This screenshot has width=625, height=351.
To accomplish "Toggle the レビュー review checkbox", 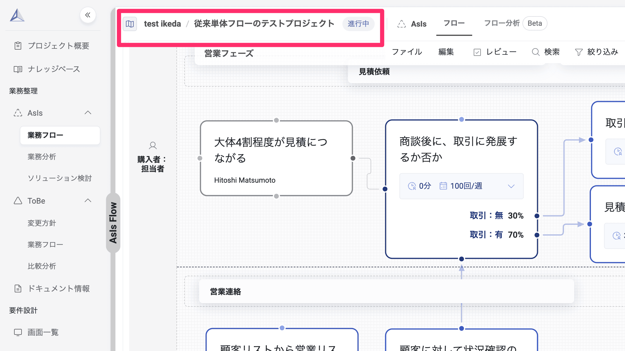I will (x=478, y=52).
